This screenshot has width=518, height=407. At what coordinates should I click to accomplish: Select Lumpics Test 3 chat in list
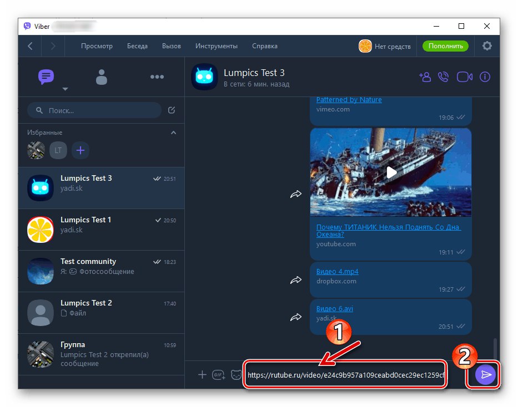pos(102,188)
